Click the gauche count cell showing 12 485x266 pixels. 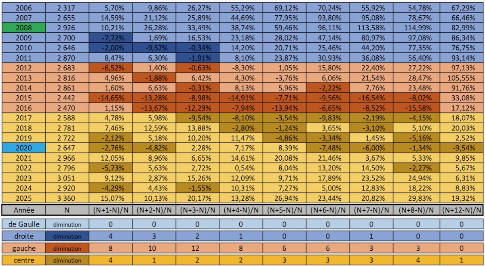coord(198,249)
